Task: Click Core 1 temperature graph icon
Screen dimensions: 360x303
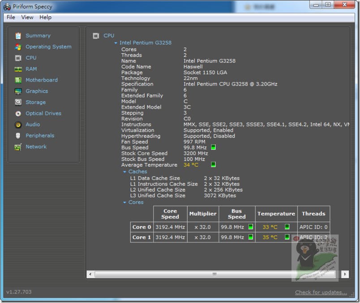Action: coord(287,237)
